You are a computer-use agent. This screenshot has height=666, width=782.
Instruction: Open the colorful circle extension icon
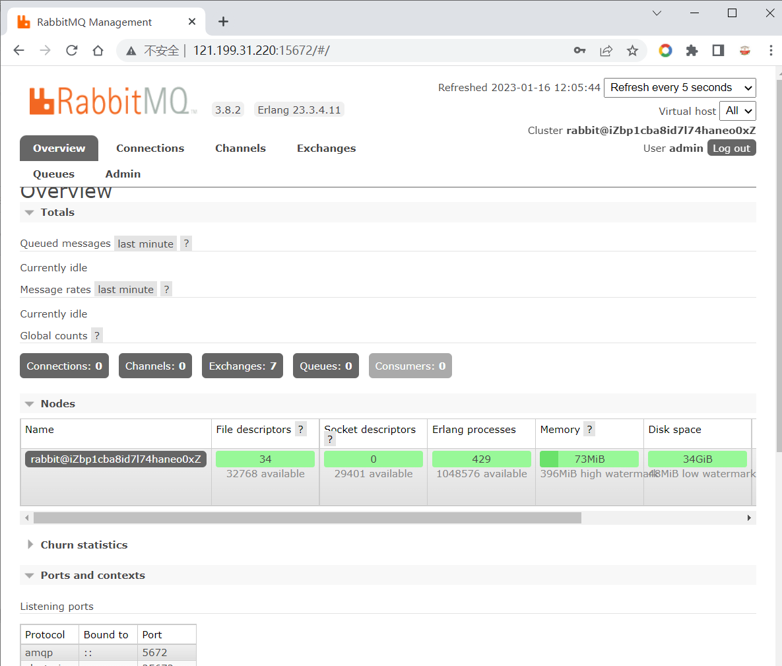click(665, 50)
